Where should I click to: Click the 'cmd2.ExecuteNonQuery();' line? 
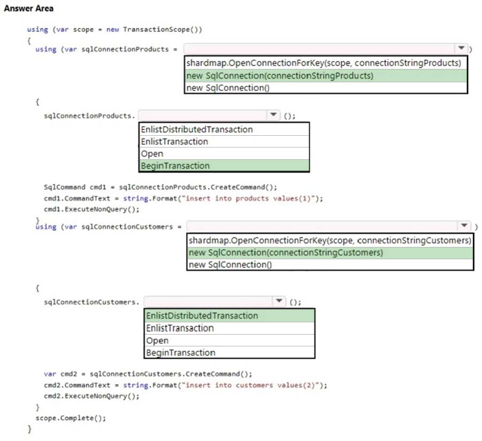pos(91,396)
